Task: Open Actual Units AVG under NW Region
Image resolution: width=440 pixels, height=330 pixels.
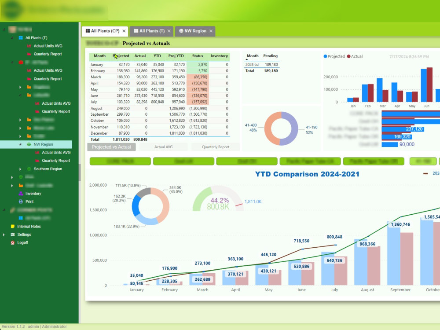Action: tap(56, 152)
